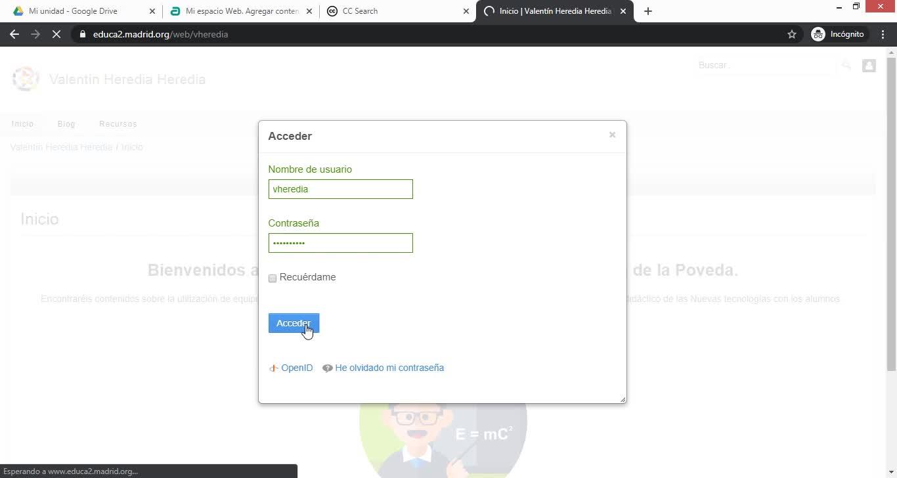This screenshot has width=897, height=478.
Task: Toggle the Recuérdame checkbox
Action: pyautogui.click(x=273, y=278)
